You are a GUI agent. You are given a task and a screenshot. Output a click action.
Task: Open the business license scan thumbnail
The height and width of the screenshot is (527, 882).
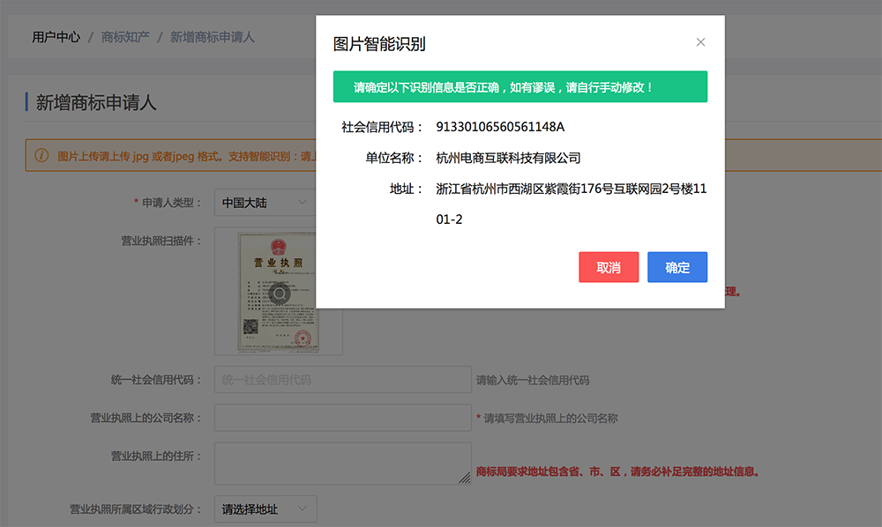tap(279, 256)
